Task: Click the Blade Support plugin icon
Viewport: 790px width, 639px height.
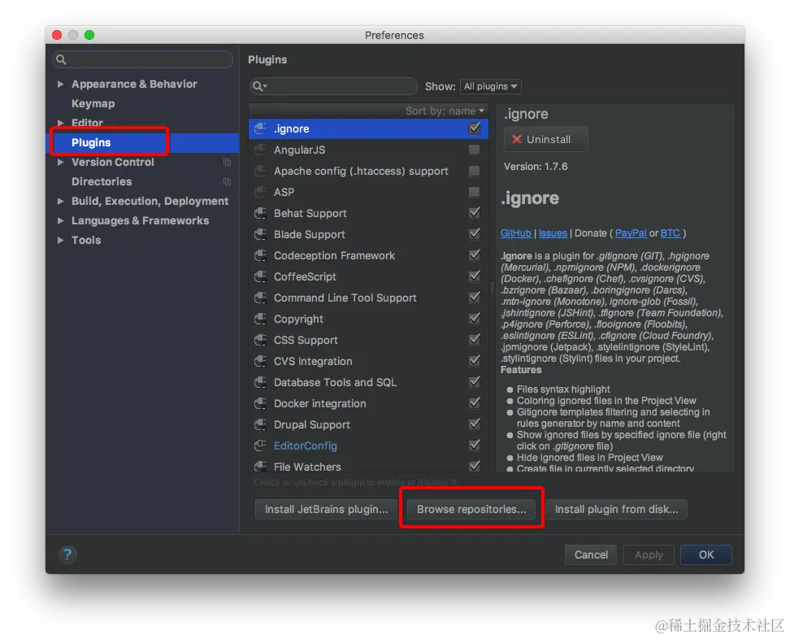Action: point(260,234)
